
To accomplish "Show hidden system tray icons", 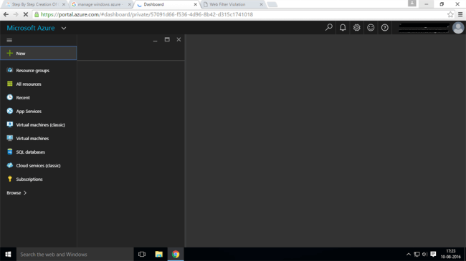I will click(x=409, y=255).
